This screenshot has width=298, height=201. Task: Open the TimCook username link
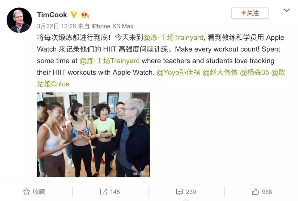[52, 15]
